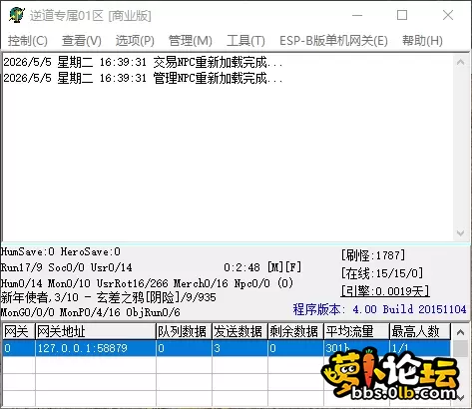Click the 新年使者,3/10 status line
This screenshot has width=472, height=409.
(109, 297)
